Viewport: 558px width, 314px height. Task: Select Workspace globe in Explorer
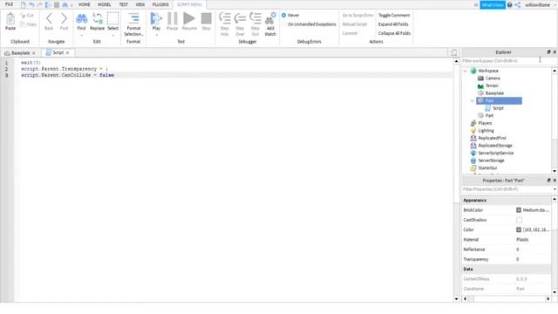click(x=473, y=71)
